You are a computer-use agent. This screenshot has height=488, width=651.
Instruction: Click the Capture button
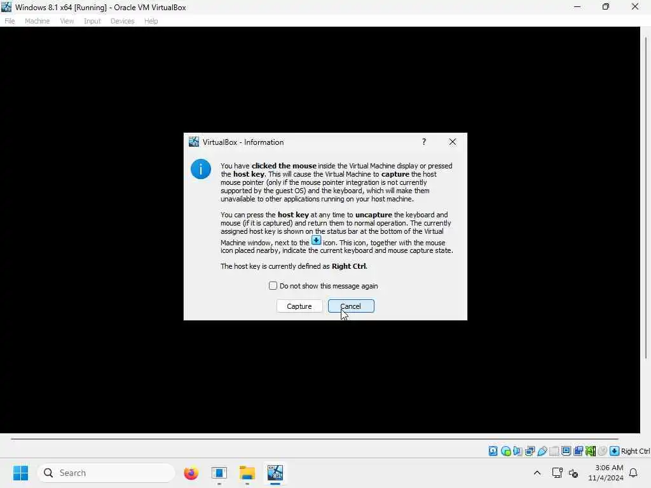(x=299, y=306)
